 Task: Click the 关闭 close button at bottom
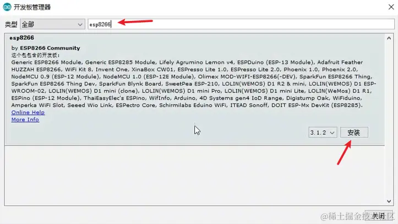(379, 216)
